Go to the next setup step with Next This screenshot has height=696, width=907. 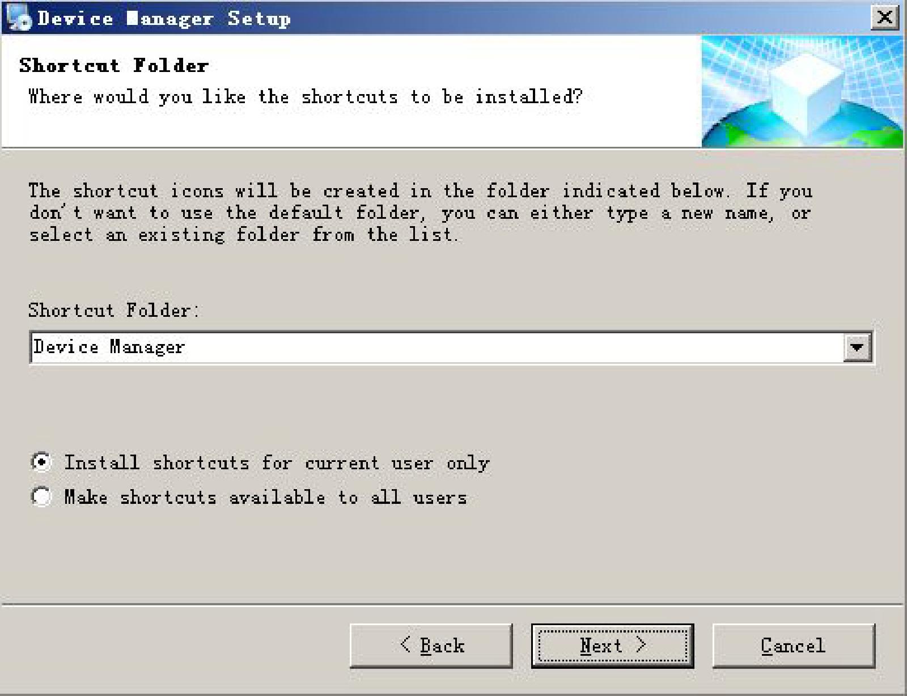[612, 646]
